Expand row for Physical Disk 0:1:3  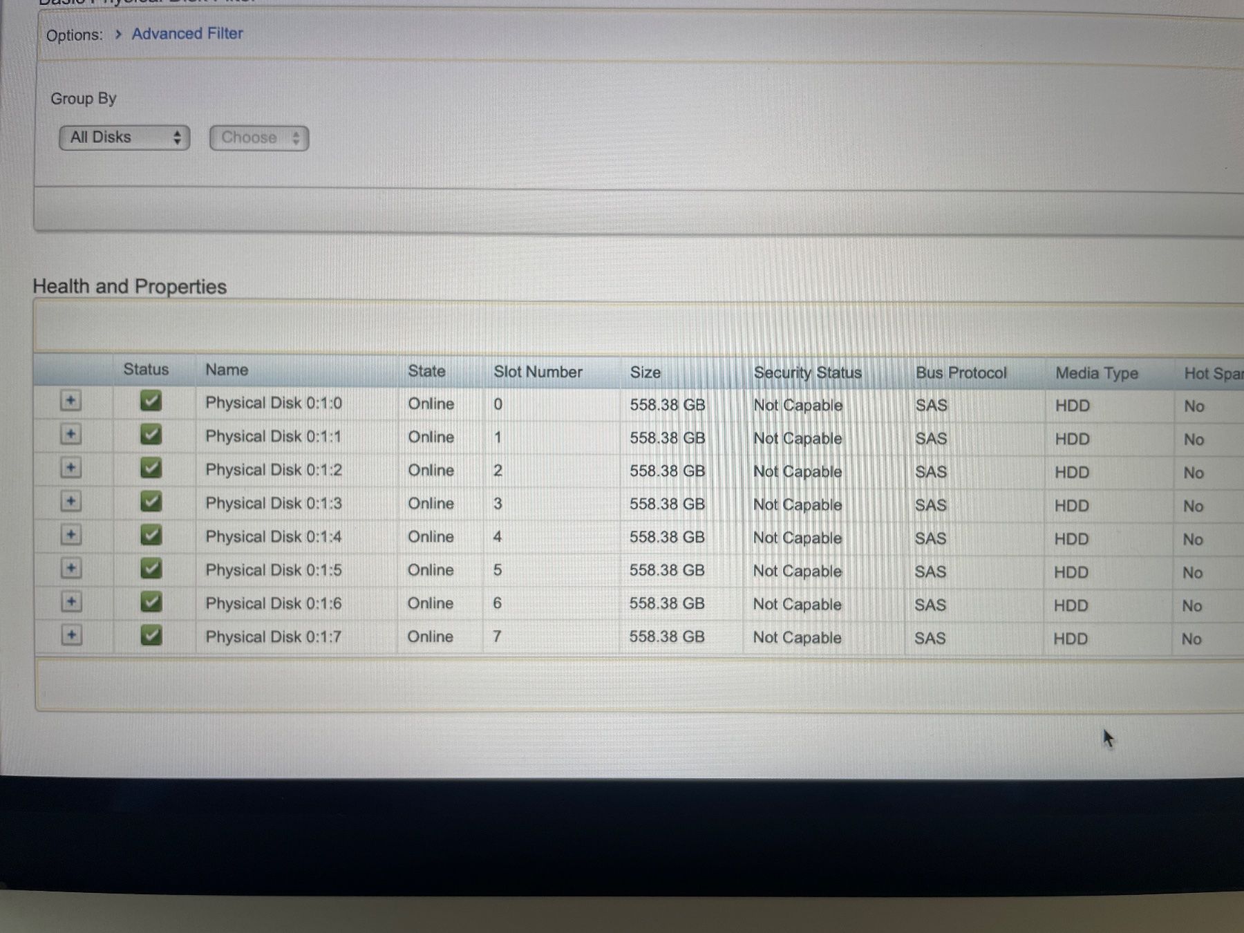70,501
